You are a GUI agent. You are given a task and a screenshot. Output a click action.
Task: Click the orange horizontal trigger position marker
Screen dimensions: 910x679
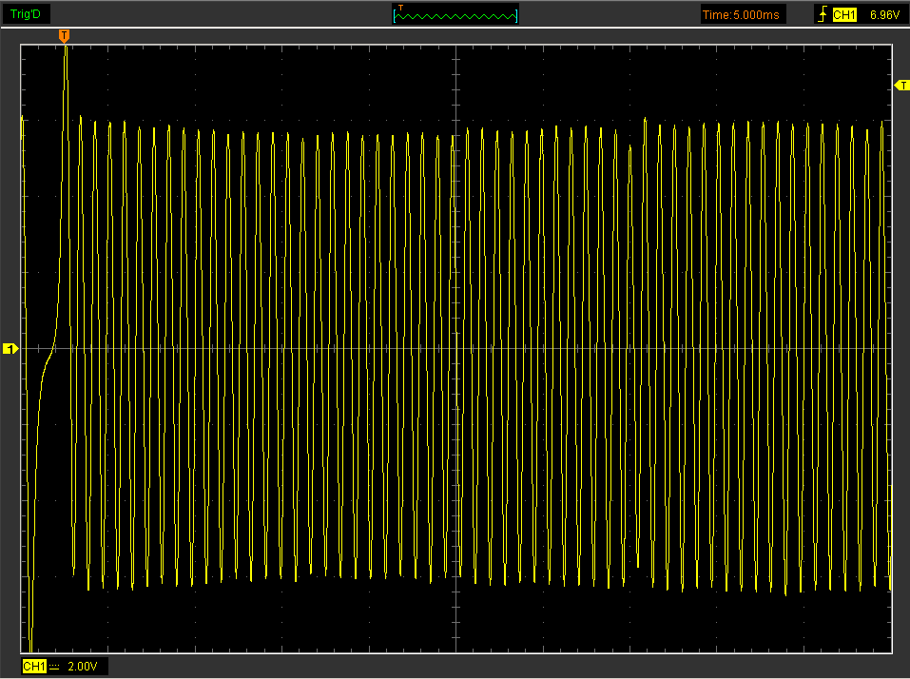pyautogui.click(x=65, y=36)
